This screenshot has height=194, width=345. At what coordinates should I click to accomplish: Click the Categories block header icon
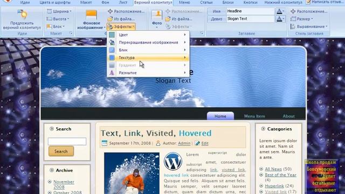pyautogui.click(x=263, y=129)
